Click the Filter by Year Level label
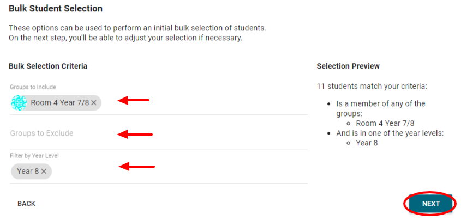461x220 pixels. click(34, 156)
